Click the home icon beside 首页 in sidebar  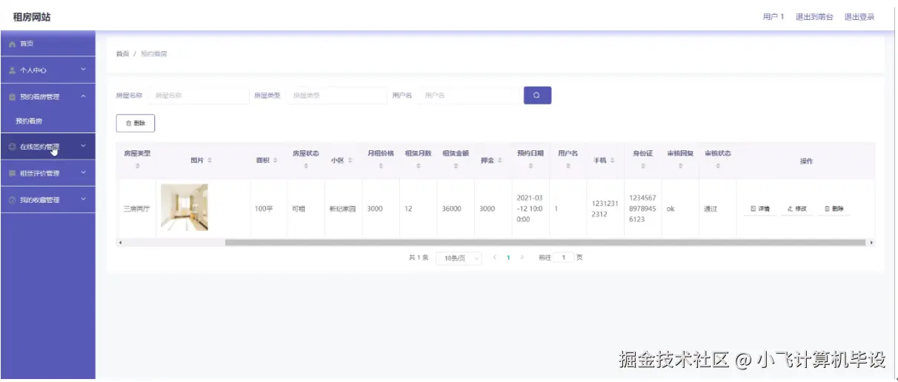(x=12, y=44)
